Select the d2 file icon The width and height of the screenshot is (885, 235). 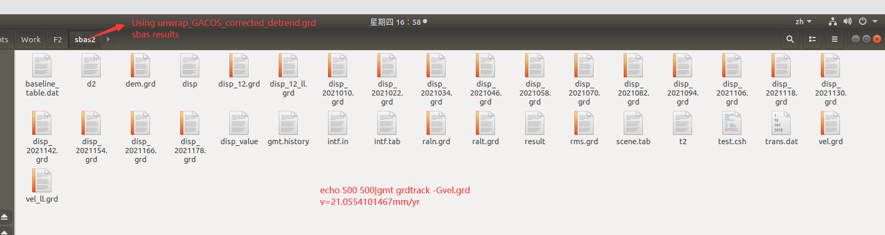[91, 65]
